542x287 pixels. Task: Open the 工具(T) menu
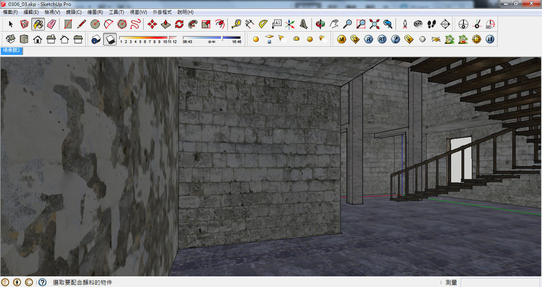point(116,12)
